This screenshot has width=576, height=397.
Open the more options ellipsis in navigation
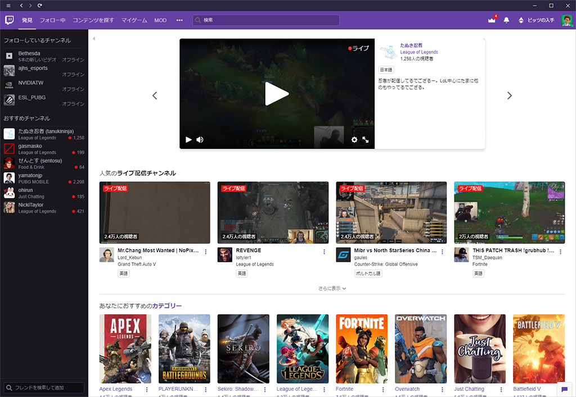179,20
